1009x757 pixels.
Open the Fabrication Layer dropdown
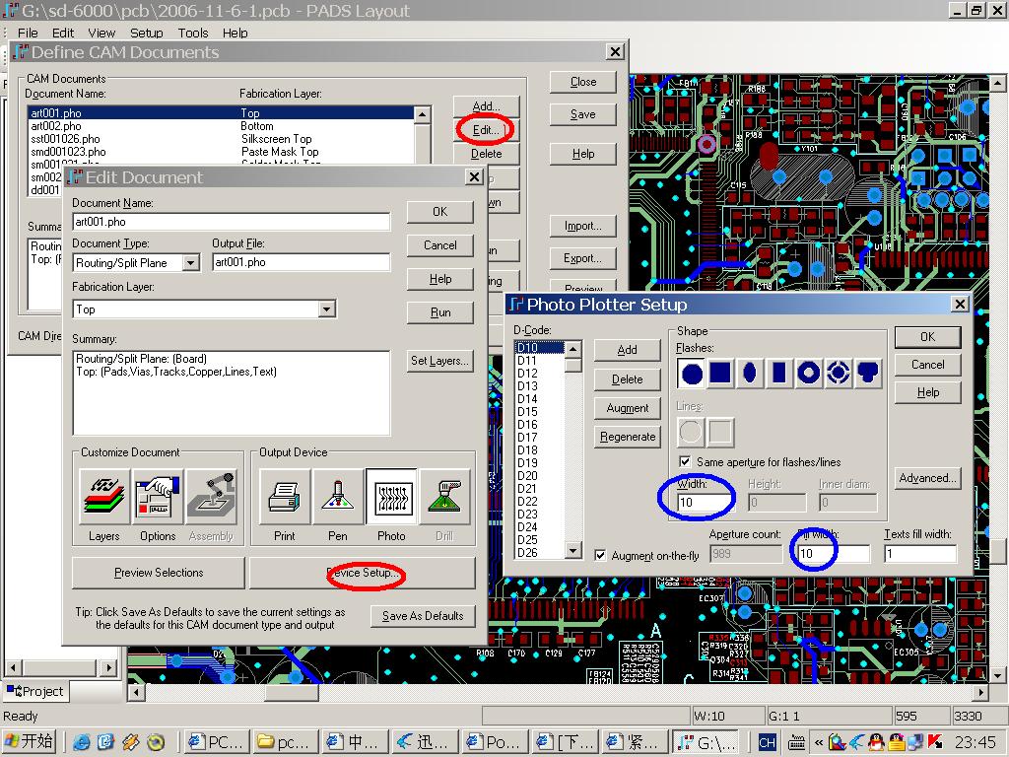point(327,310)
